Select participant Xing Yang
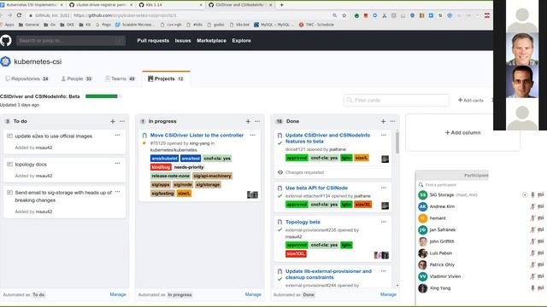Screen dimensions: 547x307 440,288
